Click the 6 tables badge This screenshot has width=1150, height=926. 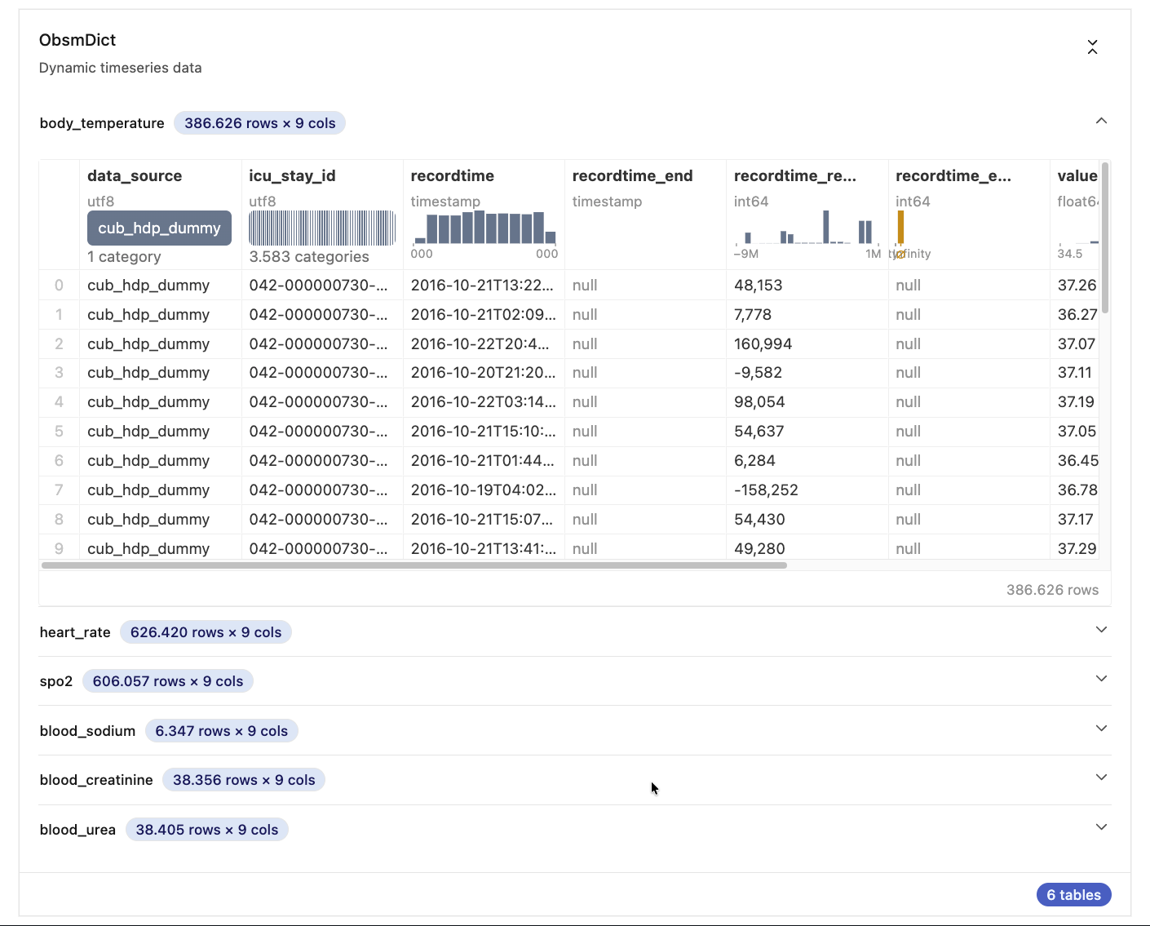coord(1073,895)
